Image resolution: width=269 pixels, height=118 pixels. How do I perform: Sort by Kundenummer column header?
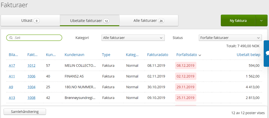pos(51,55)
